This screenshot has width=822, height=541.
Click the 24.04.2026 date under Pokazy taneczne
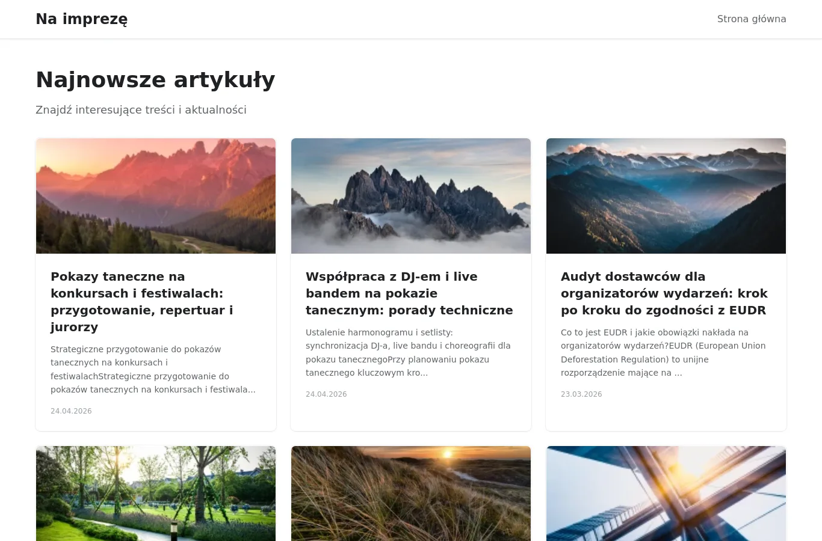point(71,411)
